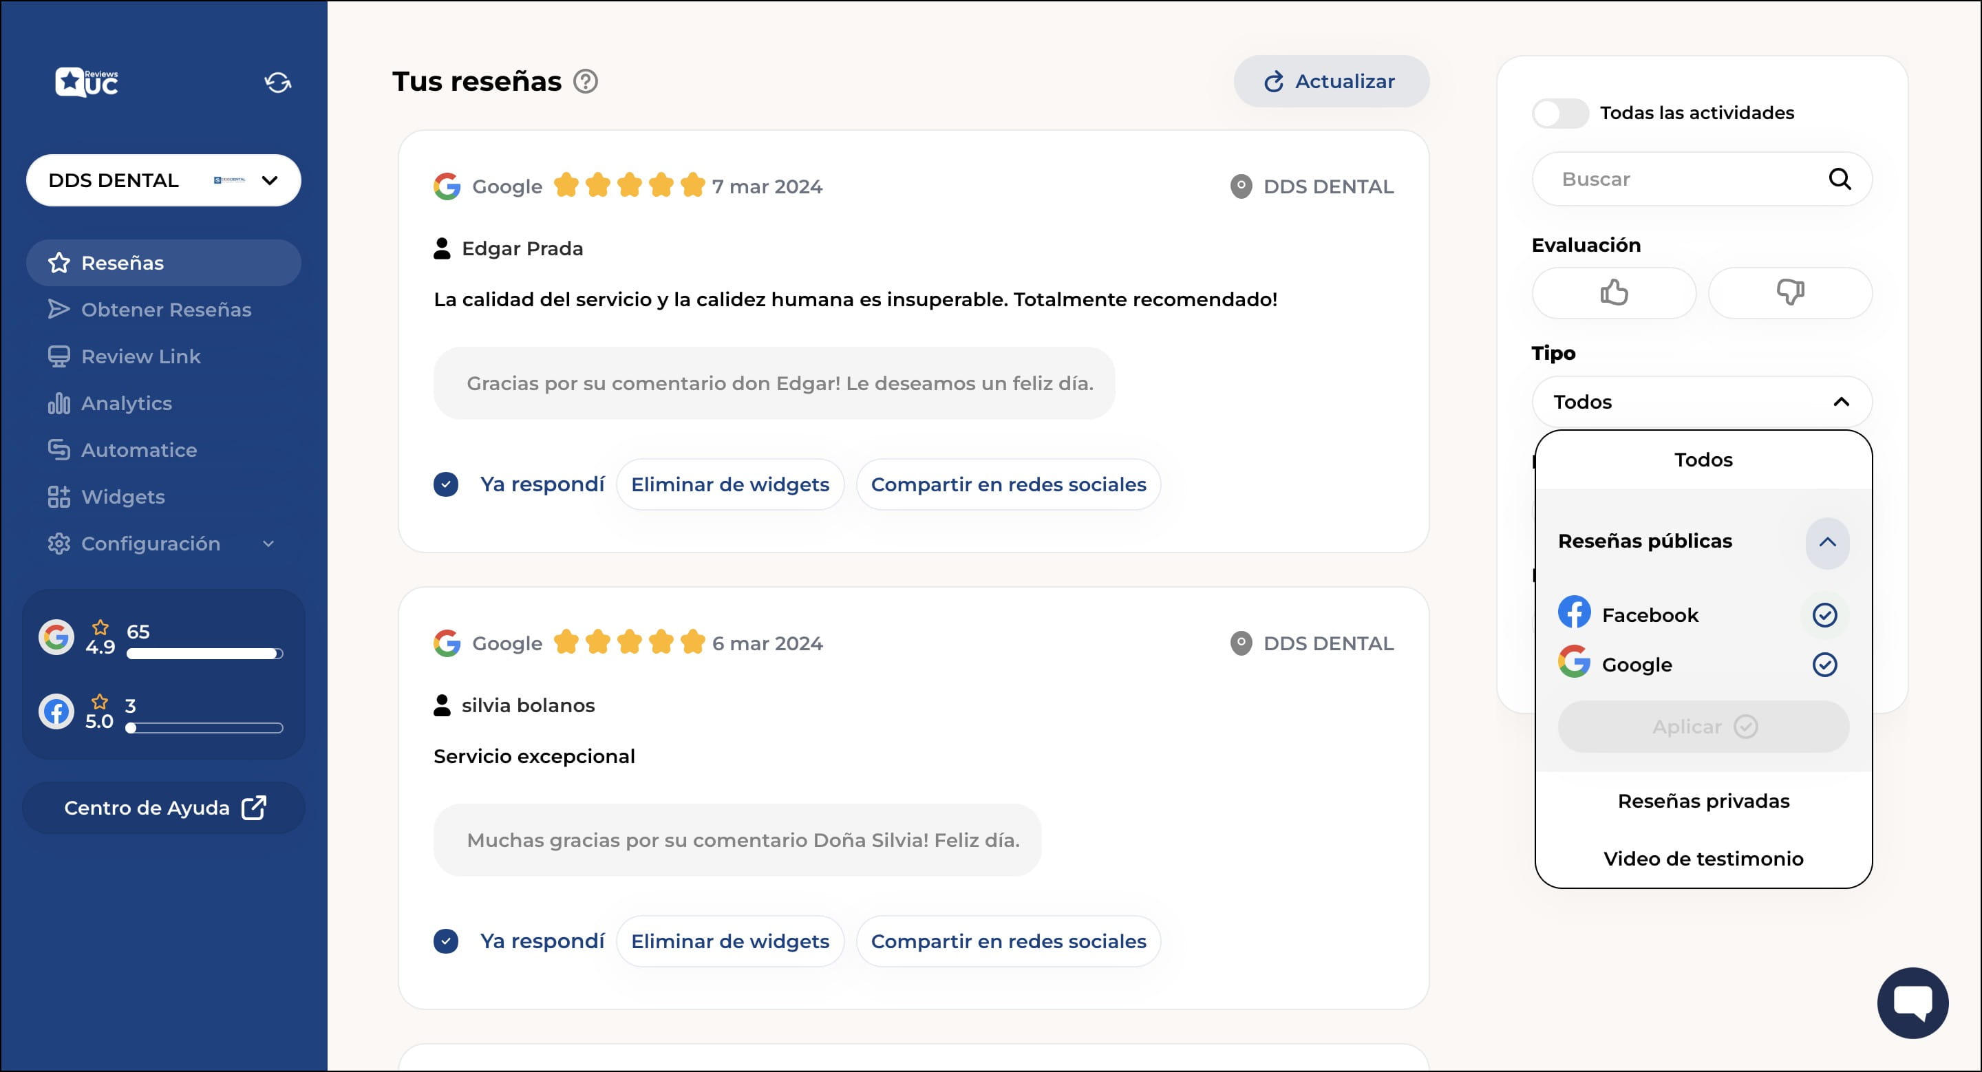Open Analytics page
This screenshot has height=1072, width=1982.
[x=163, y=403]
